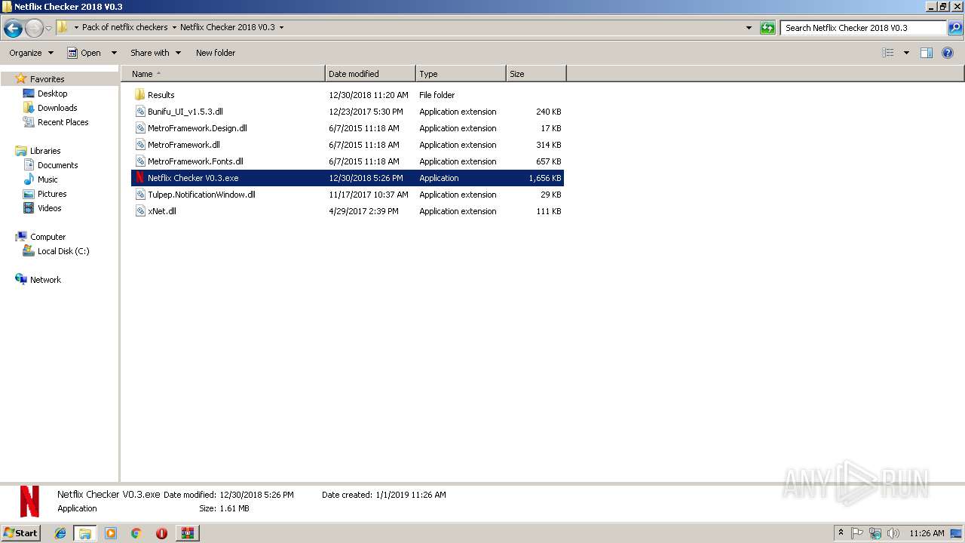Open Windows Media Player from taskbar
The width and height of the screenshot is (965, 543).
click(111, 533)
